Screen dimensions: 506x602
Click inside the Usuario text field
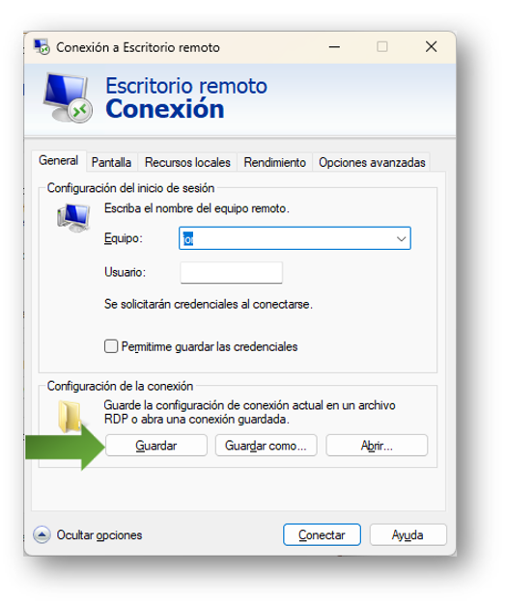point(232,273)
